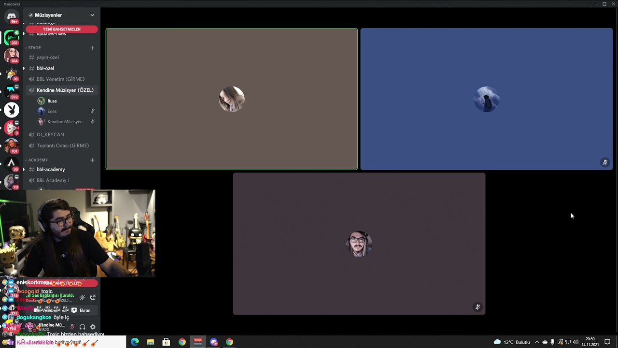Open the Windows notification center
This screenshot has height=348, width=618.
(607, 342)
